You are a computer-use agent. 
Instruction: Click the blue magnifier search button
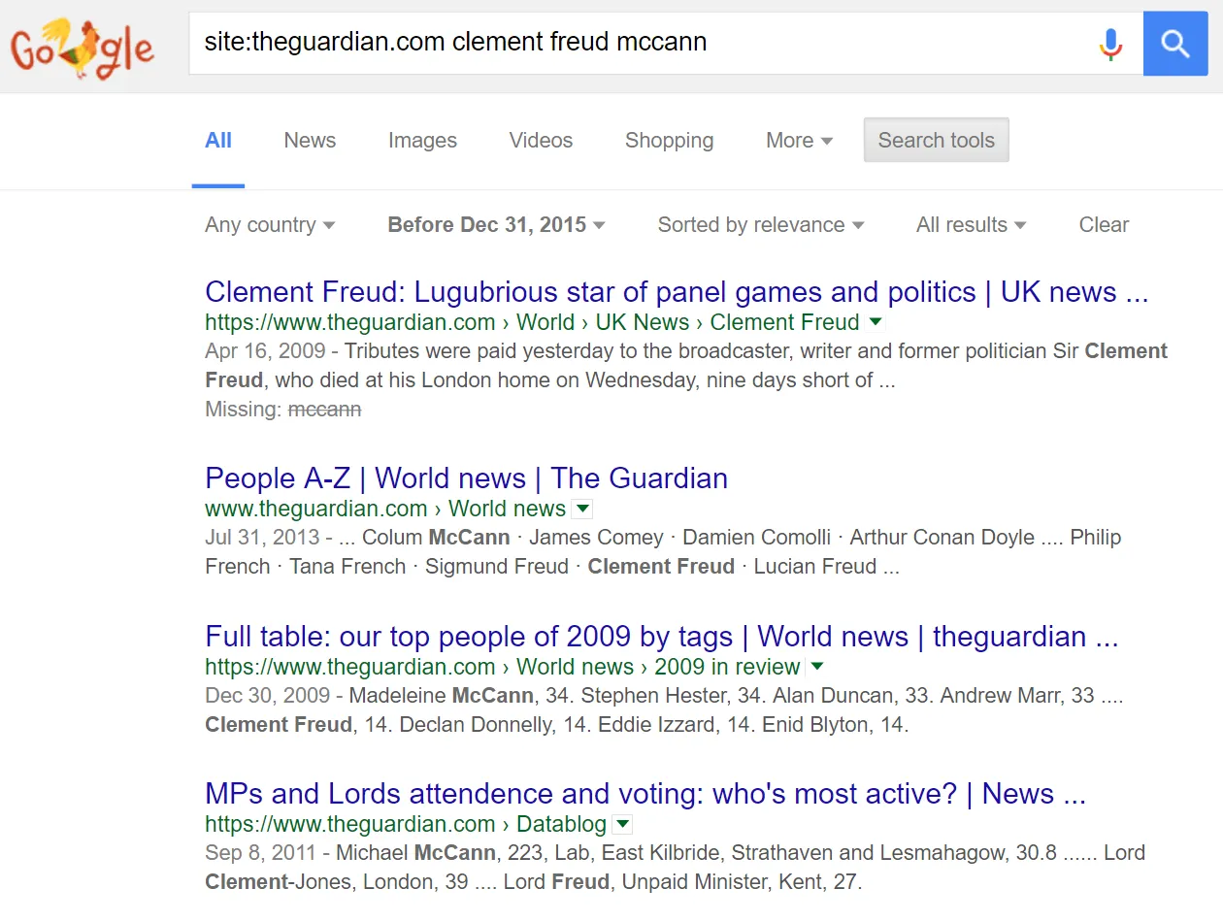pyautogui.click(x=1175, y=44)
